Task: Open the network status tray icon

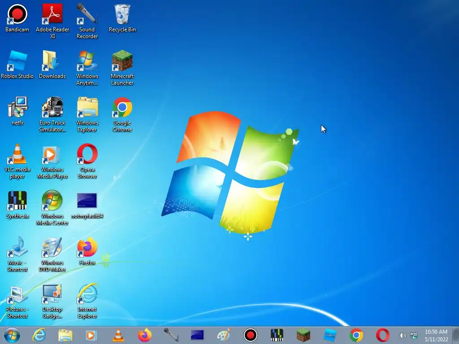Action: point(414,335)
